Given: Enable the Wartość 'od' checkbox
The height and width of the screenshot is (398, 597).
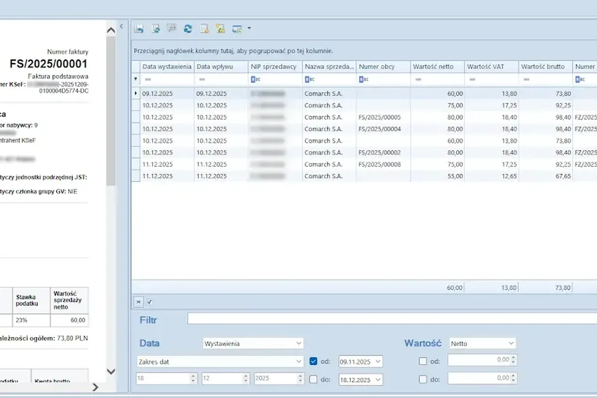Looking at the screenshot, I should (x=423, y=361).
